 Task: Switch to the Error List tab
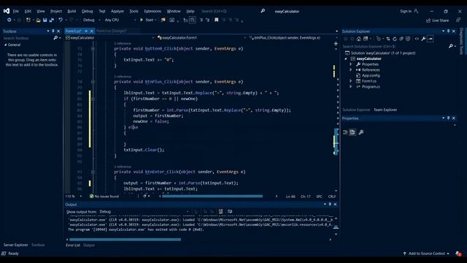point(73,245)
